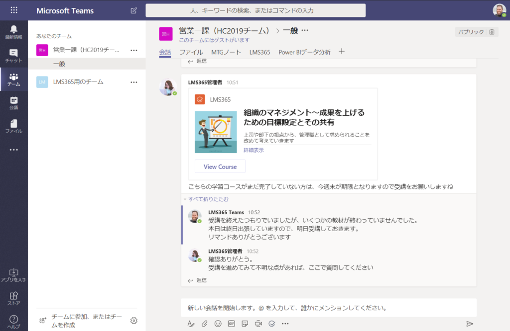The height and width of the screenshot is (331, 510).
Task: Click the GIF icon in compose toolbar
Action: pyautogui.click(x=231, y=324)
